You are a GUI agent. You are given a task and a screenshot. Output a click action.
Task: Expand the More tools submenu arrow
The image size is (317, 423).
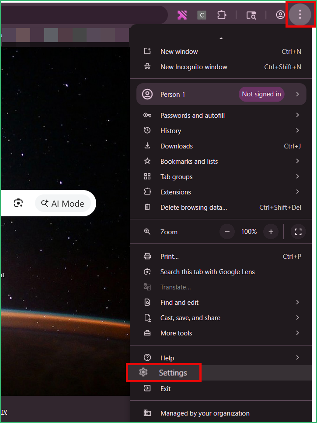pos(297,333)
